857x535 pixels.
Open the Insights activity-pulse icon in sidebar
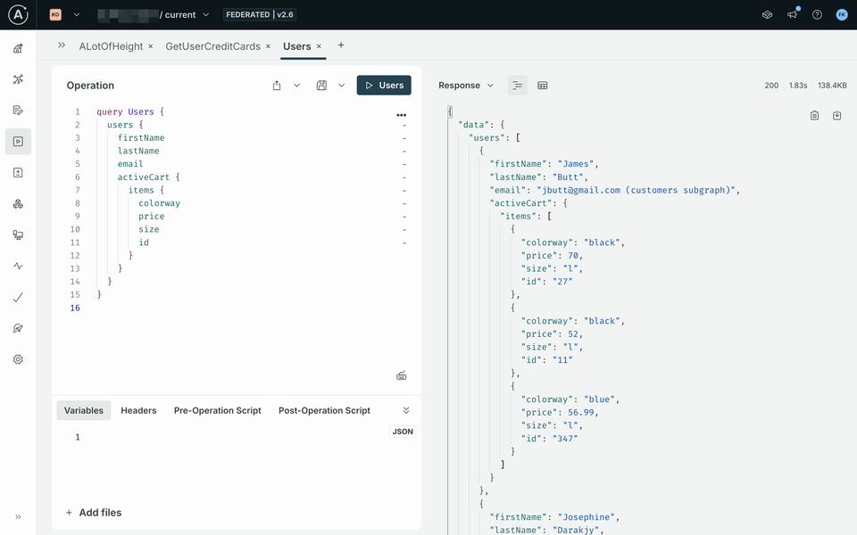point(18,266)
